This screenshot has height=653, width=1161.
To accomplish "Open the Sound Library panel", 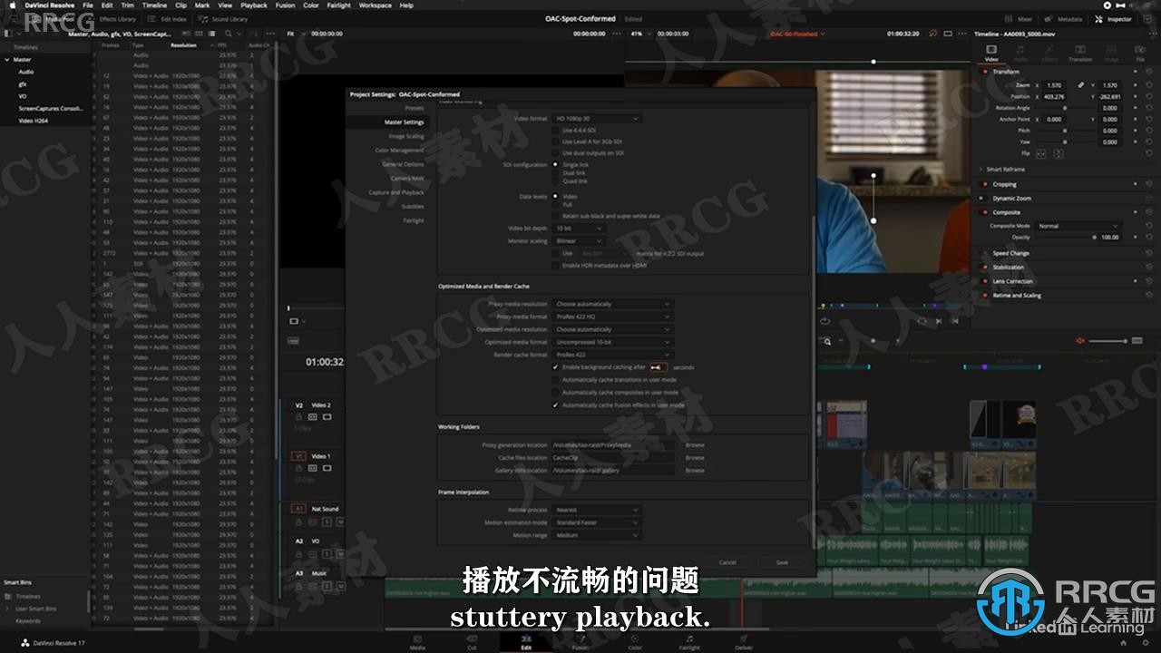I will [225, 18].
